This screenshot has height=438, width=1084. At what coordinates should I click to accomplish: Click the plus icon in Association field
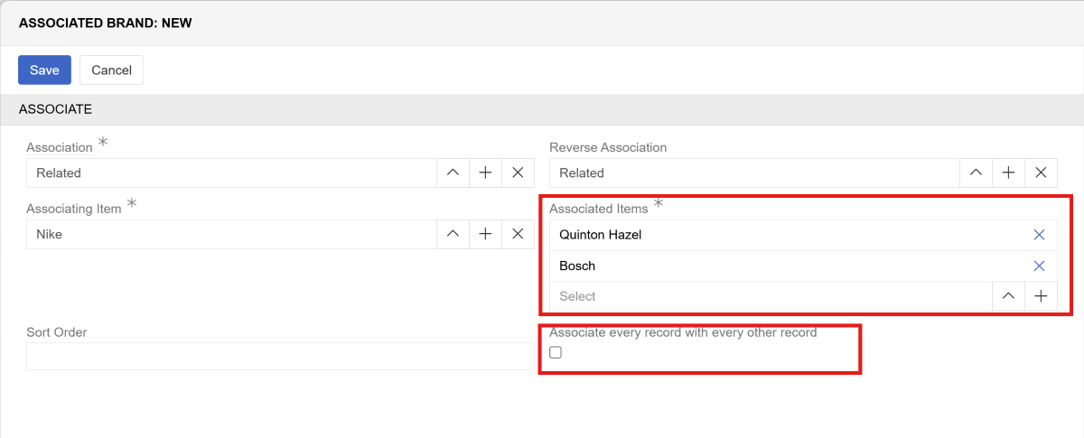click(485, 172)
